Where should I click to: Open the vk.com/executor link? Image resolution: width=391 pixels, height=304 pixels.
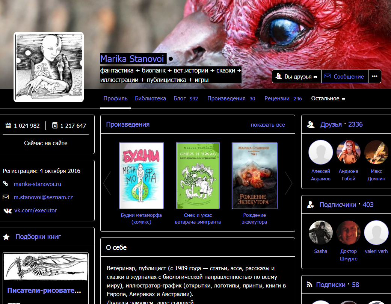click(x=35, y=210)
